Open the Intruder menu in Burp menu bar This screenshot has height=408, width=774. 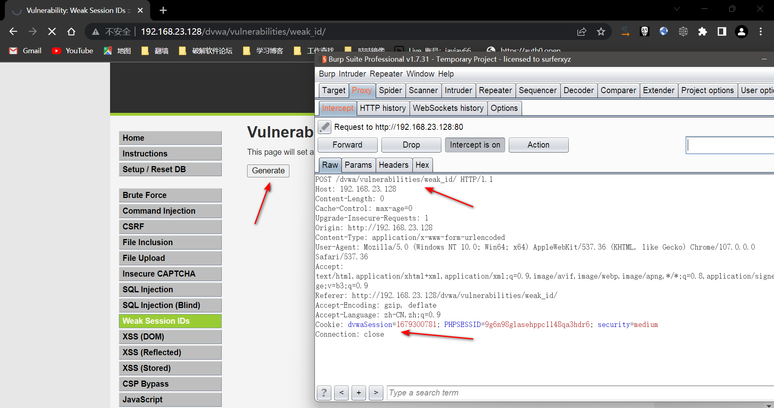(352, 74)
